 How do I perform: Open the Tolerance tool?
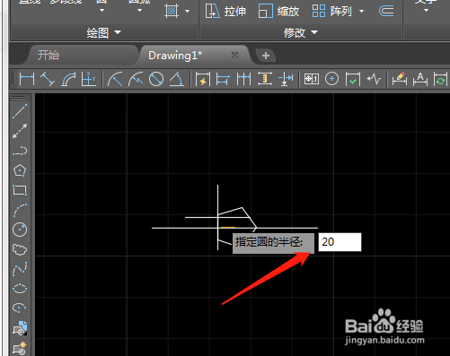pos(312,80)
